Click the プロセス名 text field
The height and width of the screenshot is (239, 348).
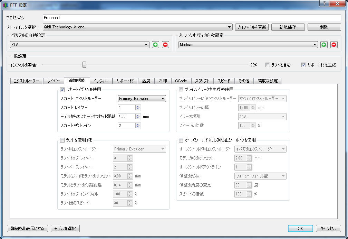(x=192, y=18)
